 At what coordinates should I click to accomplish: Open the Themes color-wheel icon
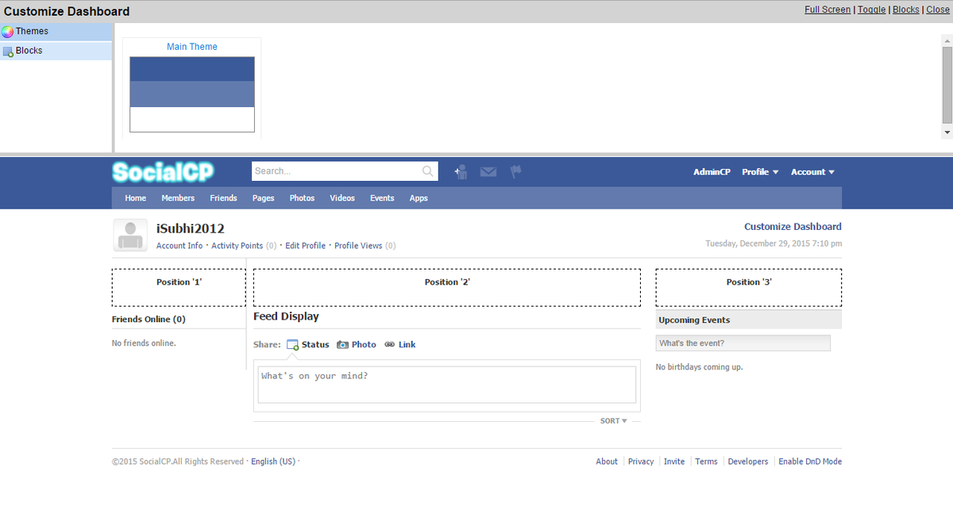pos(8,31)
